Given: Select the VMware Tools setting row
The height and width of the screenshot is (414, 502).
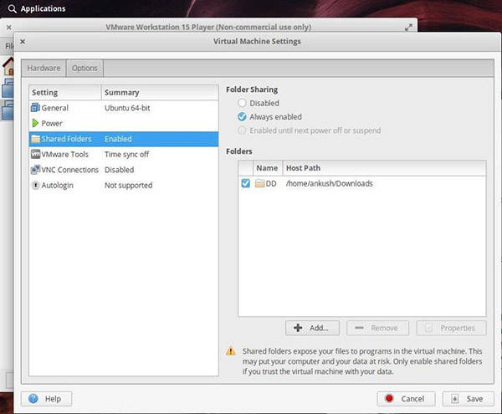Looking at the screenshot, I should 124,154.
